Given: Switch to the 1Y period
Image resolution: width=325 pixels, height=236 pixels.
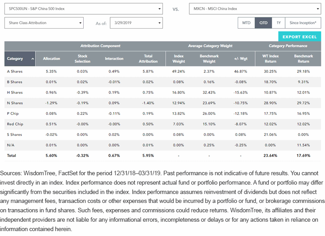Looking at the screenshot, I should click(x=278, y=23).
